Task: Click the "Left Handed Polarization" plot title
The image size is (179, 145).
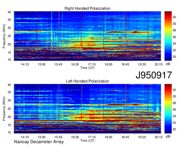Action: (x=87, y=81)
